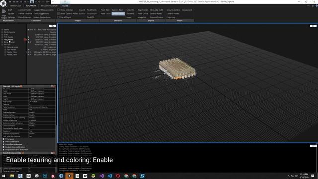Pin the Selected inputs panel
Image resolution: width=318 pixels, height=179 pixels.
[52, 86]
